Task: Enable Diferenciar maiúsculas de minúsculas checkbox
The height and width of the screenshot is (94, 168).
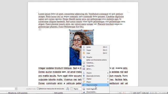Action: 38,89
